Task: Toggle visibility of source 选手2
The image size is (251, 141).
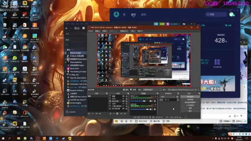Action: (x=123, y=104)
